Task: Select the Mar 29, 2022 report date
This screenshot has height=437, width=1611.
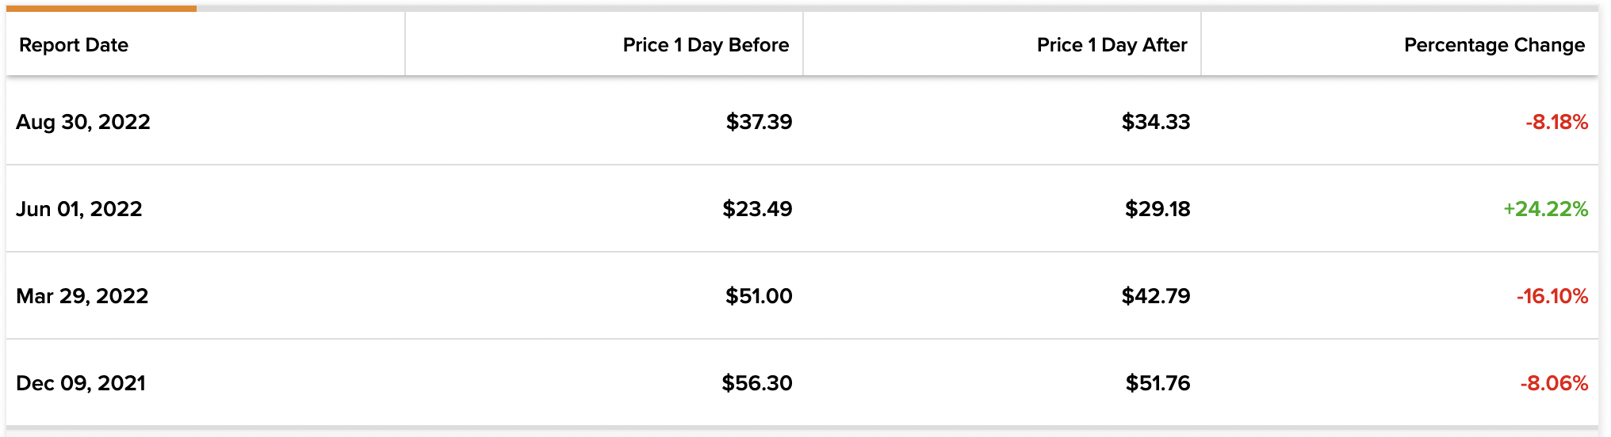Action: coord(82,296)
